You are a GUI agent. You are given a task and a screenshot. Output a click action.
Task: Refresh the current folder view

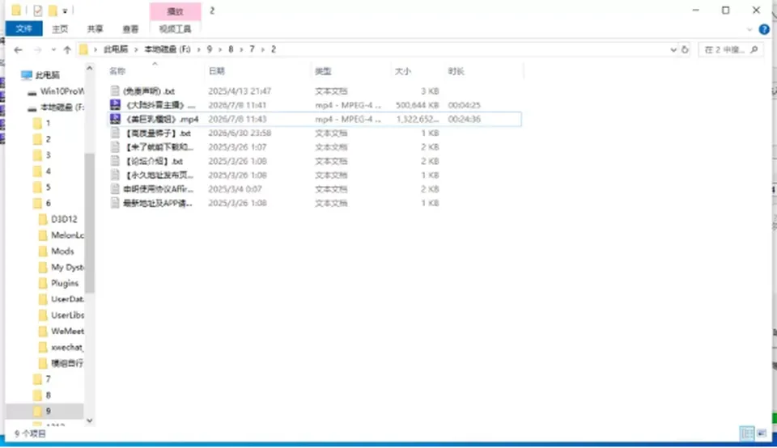coord(685,49)
